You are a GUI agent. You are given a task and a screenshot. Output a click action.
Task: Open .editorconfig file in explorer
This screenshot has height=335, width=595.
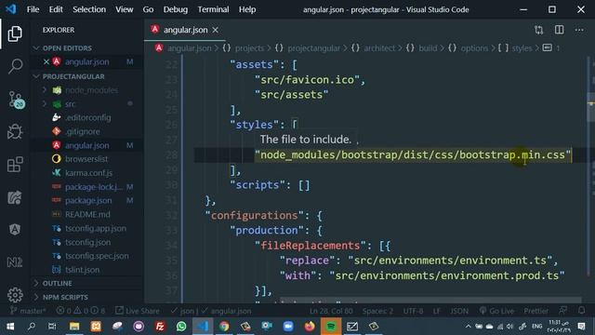coord(88,117)
